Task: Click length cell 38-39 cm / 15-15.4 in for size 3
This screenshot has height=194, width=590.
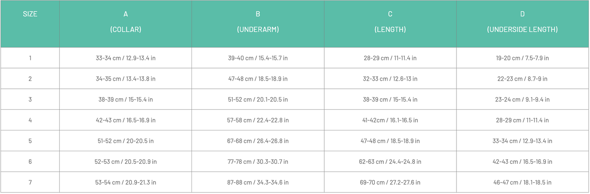Action: [x=390, y=99]
